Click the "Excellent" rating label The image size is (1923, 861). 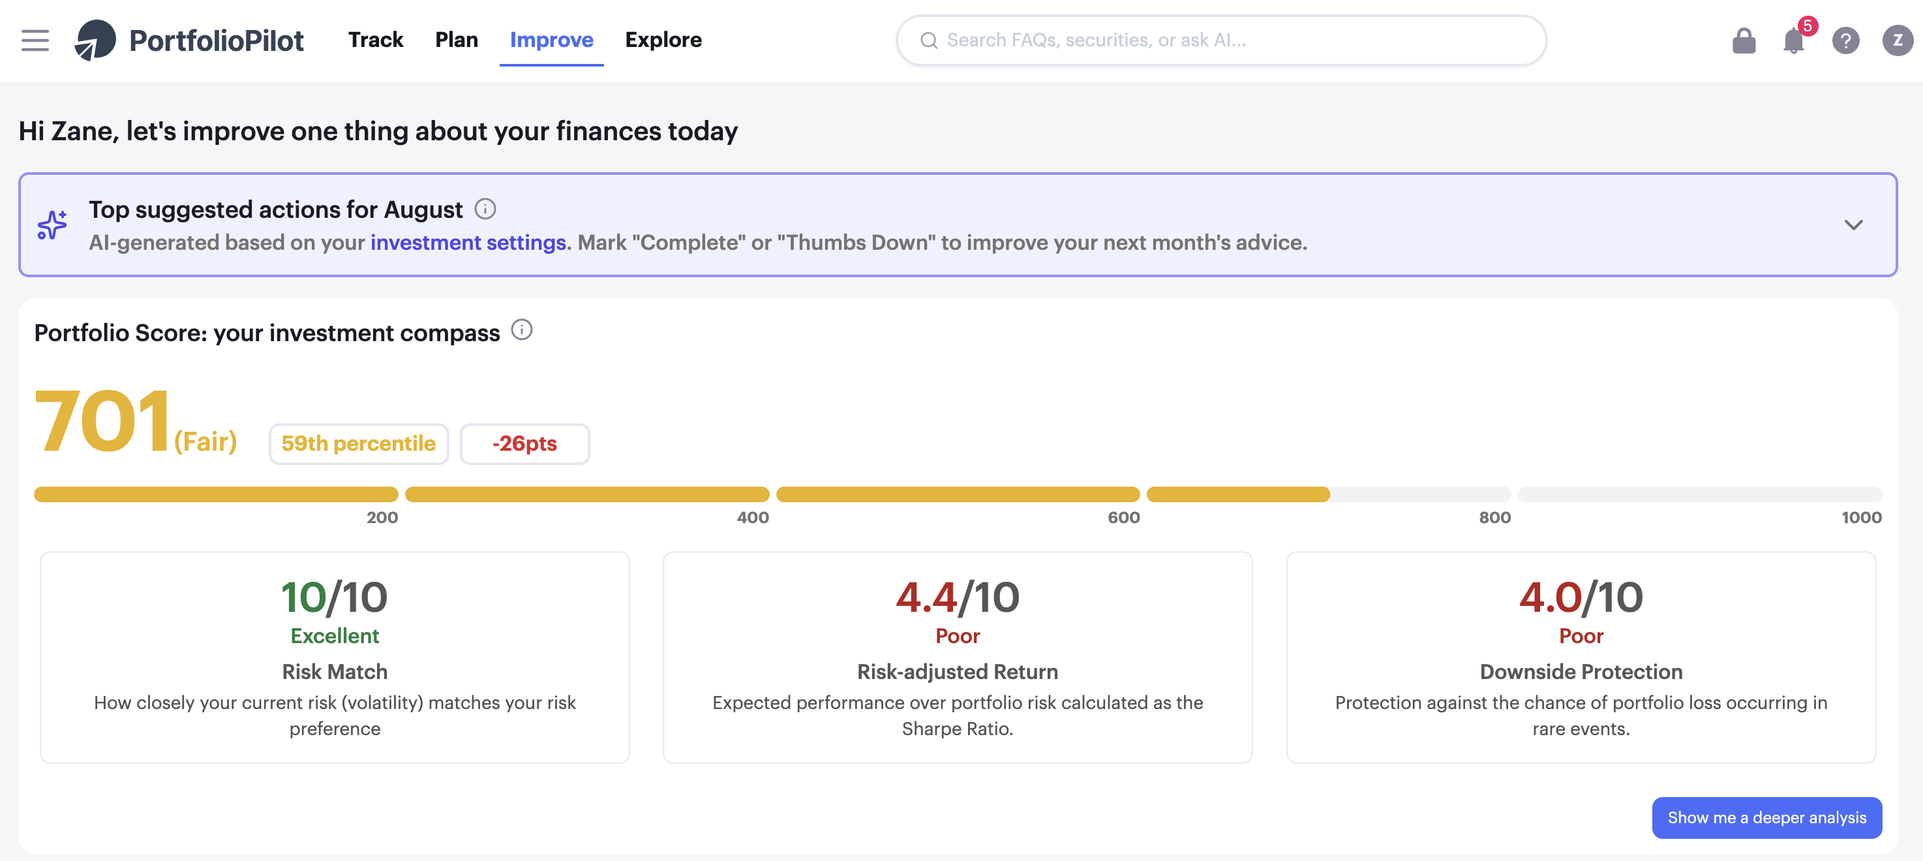(x=335, y=635)
